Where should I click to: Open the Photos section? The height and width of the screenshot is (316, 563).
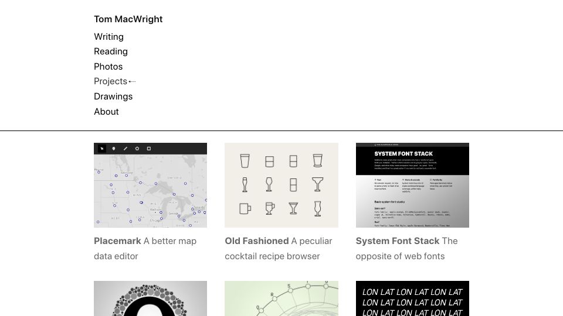[x=108, y=67]
